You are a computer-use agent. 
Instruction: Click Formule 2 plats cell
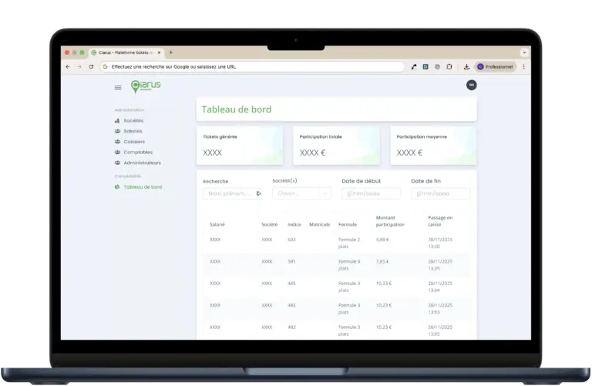[349, 243]
